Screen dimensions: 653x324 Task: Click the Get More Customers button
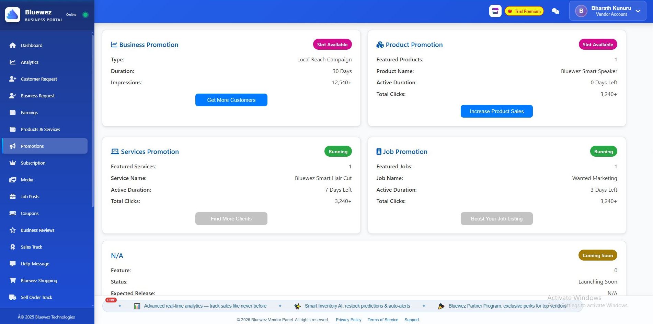coord(231,100)
